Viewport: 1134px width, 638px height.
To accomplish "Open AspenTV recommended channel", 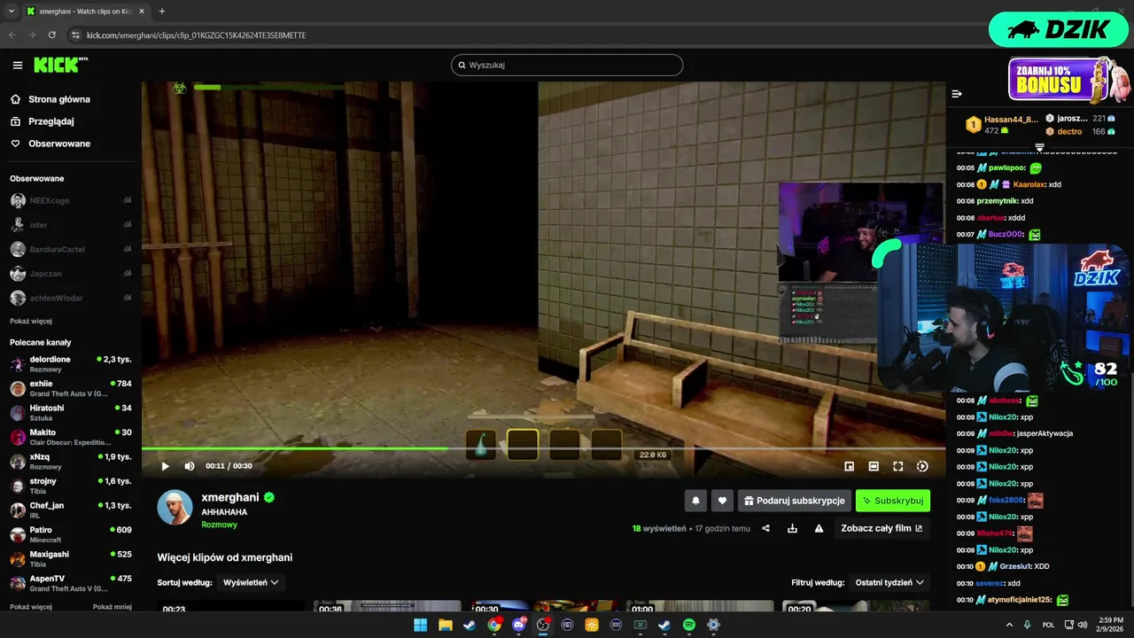I will coord(71,583).
